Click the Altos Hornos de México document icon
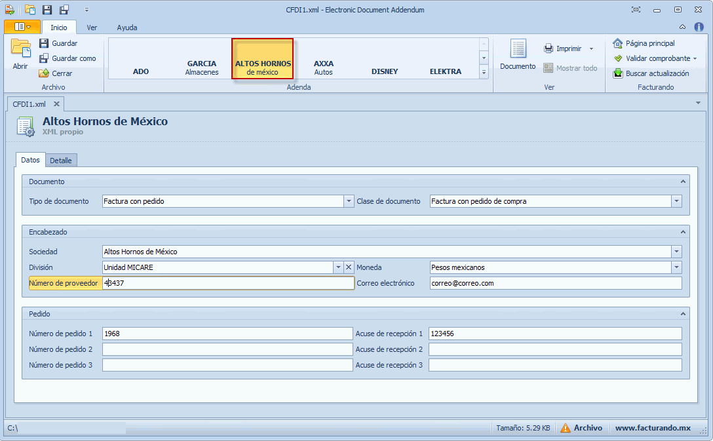Image resolution: width=713 pixels, height=441 pixels. click(26, 126)
